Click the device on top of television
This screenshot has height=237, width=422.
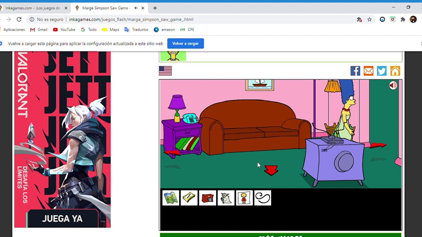tap(332, 140)
